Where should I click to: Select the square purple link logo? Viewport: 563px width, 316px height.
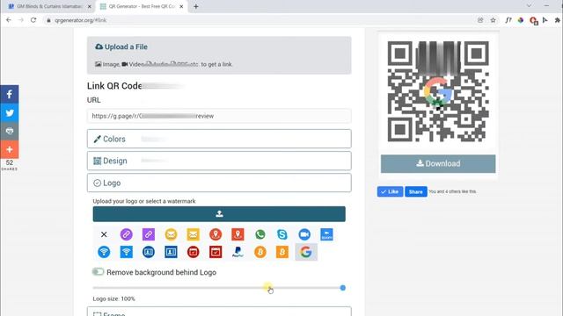[x=149, y=234]
